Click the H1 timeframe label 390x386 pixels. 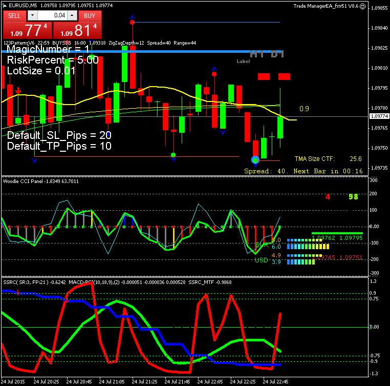pos(257,54)
